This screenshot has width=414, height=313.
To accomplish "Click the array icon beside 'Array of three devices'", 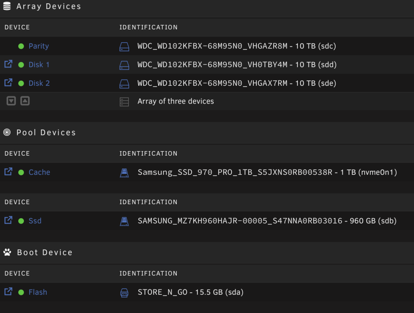I will click(x=124, y=102).
